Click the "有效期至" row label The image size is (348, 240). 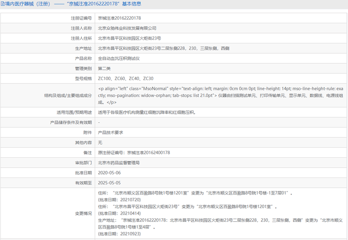[x=84, y=183]
